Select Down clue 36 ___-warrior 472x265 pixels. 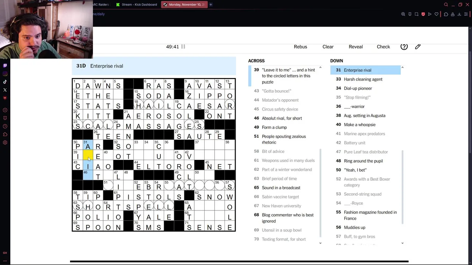[365, 106]
